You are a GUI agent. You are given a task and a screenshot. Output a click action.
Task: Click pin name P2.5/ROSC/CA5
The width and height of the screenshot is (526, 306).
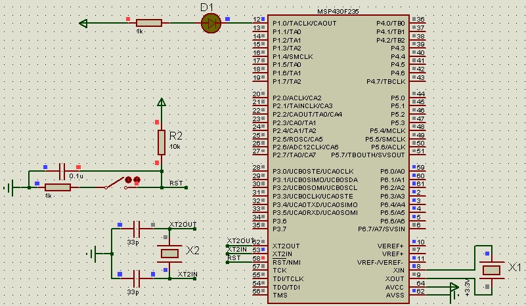(x=297, y=139)
